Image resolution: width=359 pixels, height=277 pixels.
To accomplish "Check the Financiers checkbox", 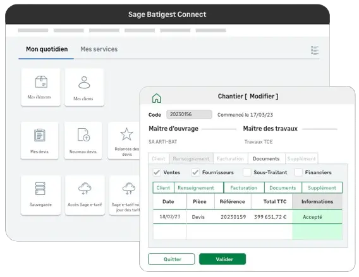I will tap(298, 172).
